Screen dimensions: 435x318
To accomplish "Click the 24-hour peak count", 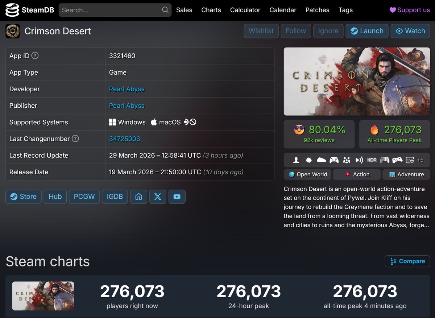I will point(249,292).
